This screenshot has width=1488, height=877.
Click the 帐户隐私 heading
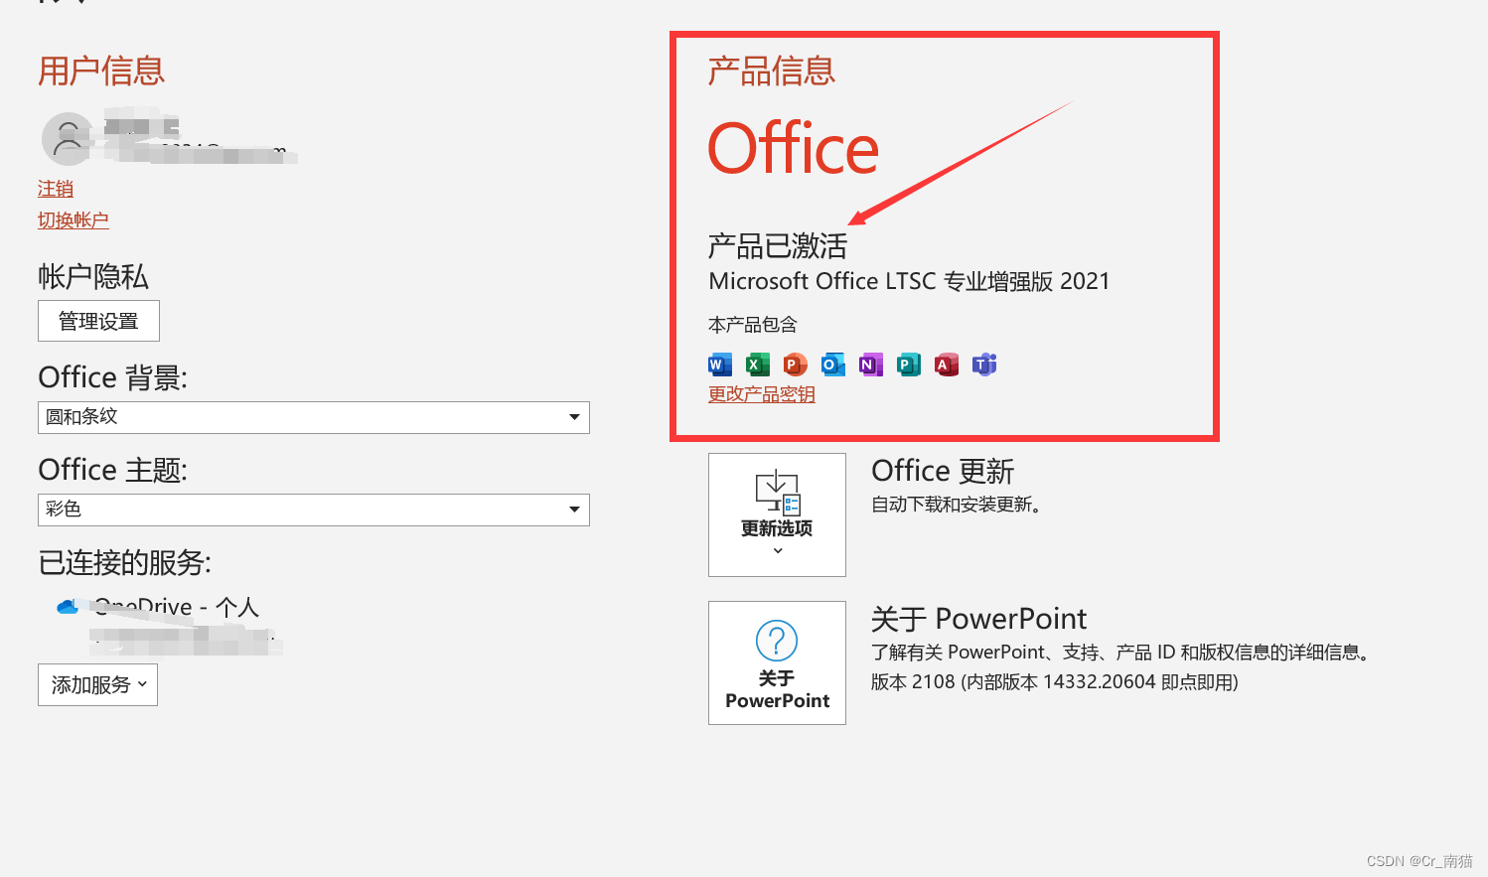click(93, 277)
